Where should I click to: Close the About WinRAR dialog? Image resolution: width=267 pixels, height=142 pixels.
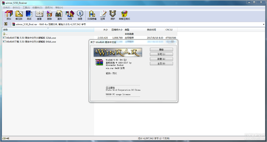[x=172, y=42]
